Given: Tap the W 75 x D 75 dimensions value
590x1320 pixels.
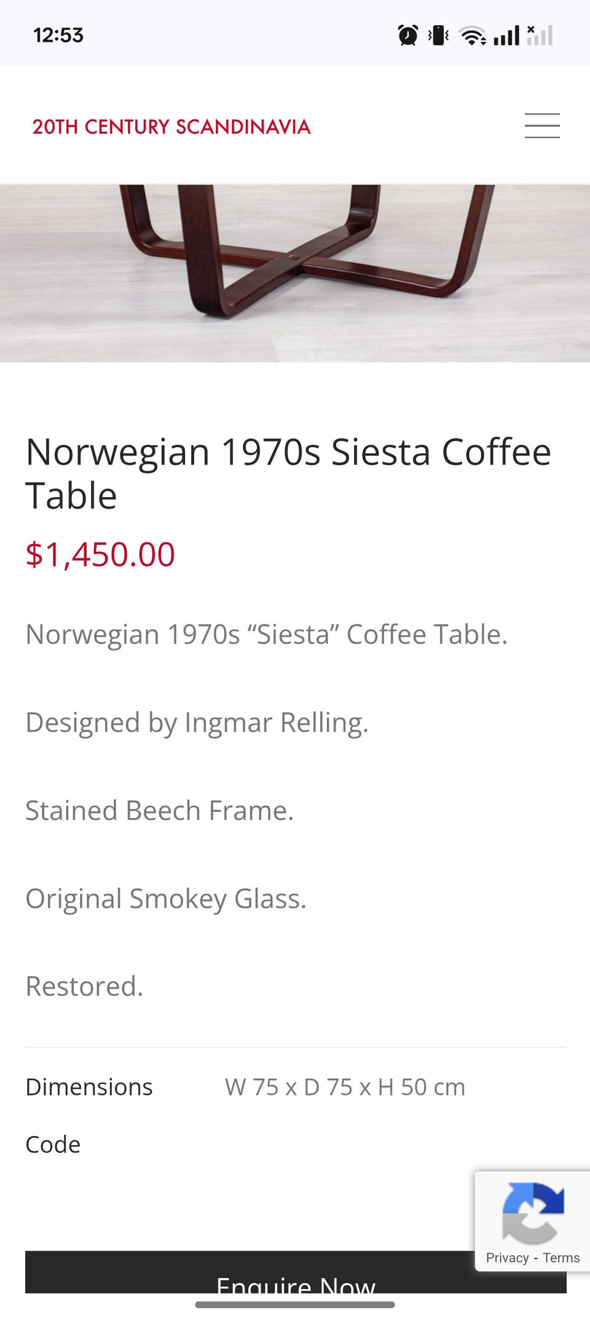Looking at the screenshot, I should point(345,1087).
